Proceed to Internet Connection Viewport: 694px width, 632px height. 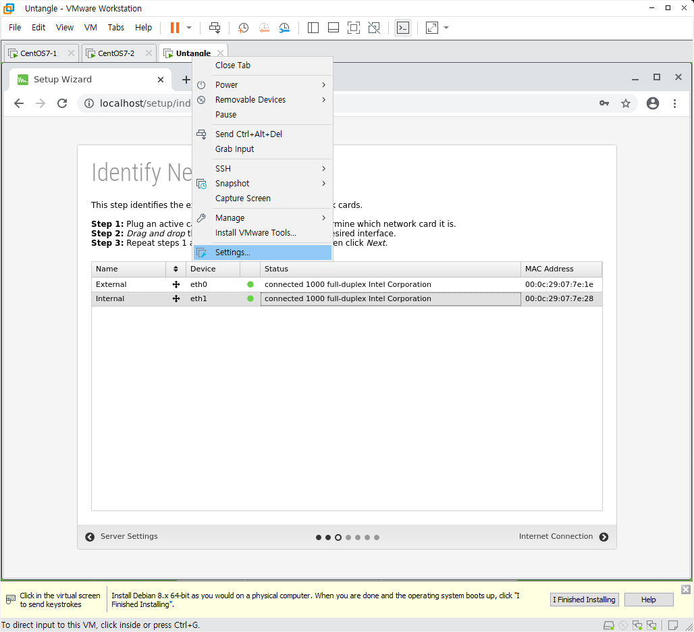[564, 537]
